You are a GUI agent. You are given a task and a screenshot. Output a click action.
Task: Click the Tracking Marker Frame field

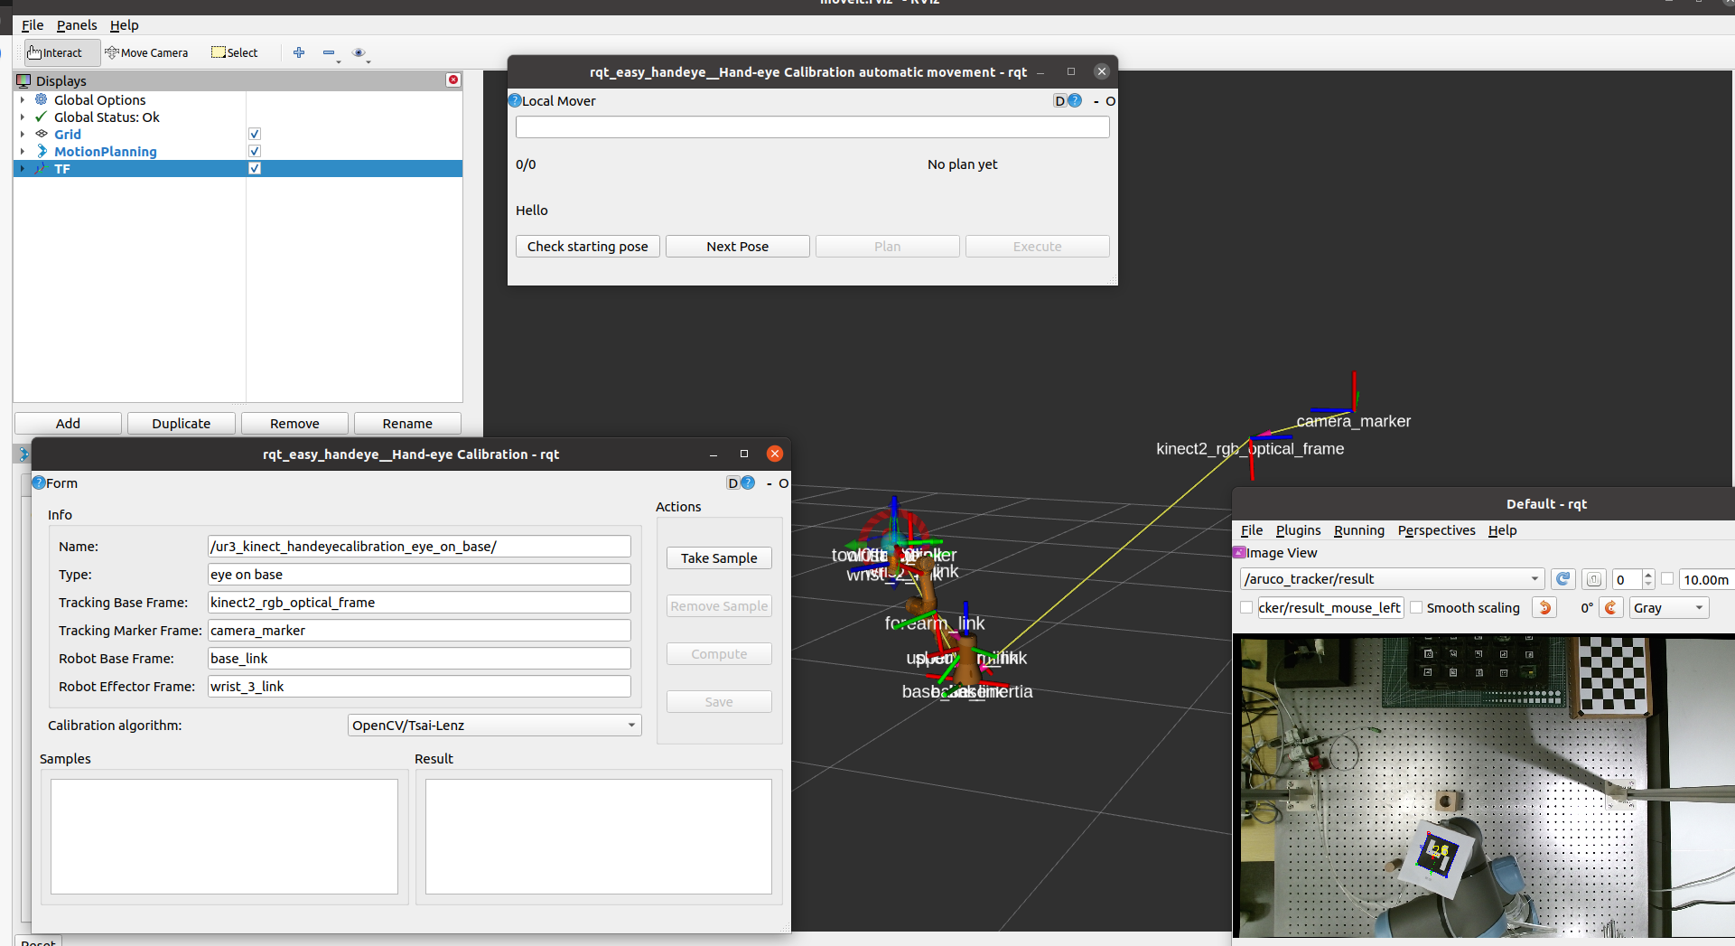click(x=419, y=630)
